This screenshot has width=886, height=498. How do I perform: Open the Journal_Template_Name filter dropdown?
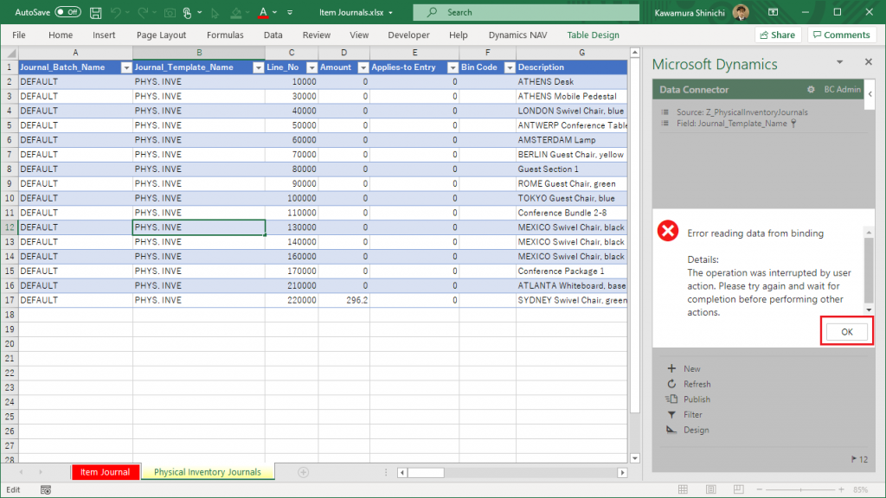(258, 67)
